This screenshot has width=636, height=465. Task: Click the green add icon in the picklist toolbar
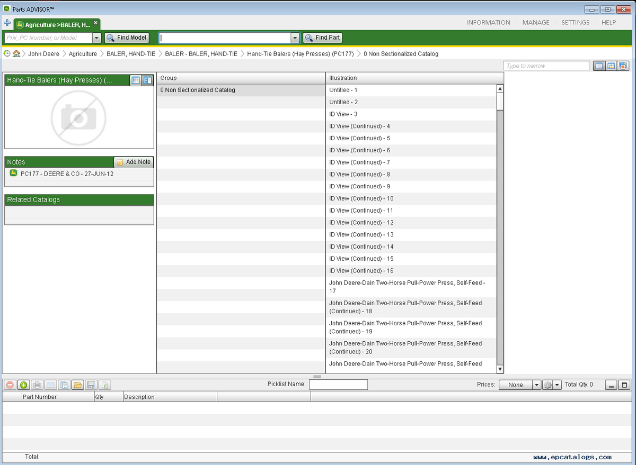pyautogui.click(x=24, y=385)
